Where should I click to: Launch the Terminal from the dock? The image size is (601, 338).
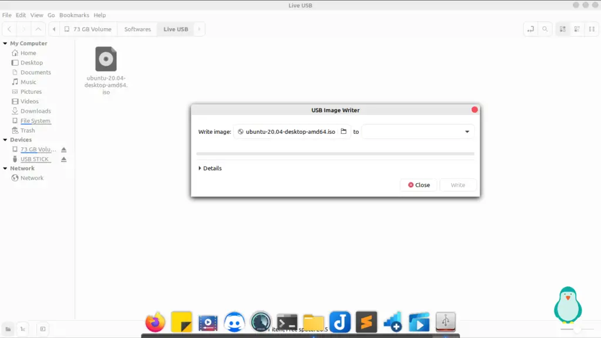click(287, 322)
